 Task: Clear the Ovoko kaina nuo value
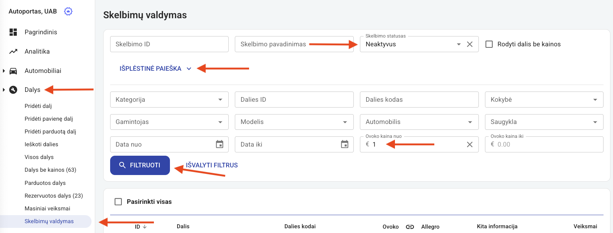[470, 144]
